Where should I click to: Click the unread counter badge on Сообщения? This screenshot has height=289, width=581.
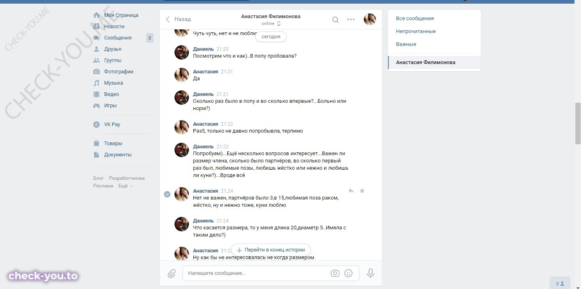150,38
